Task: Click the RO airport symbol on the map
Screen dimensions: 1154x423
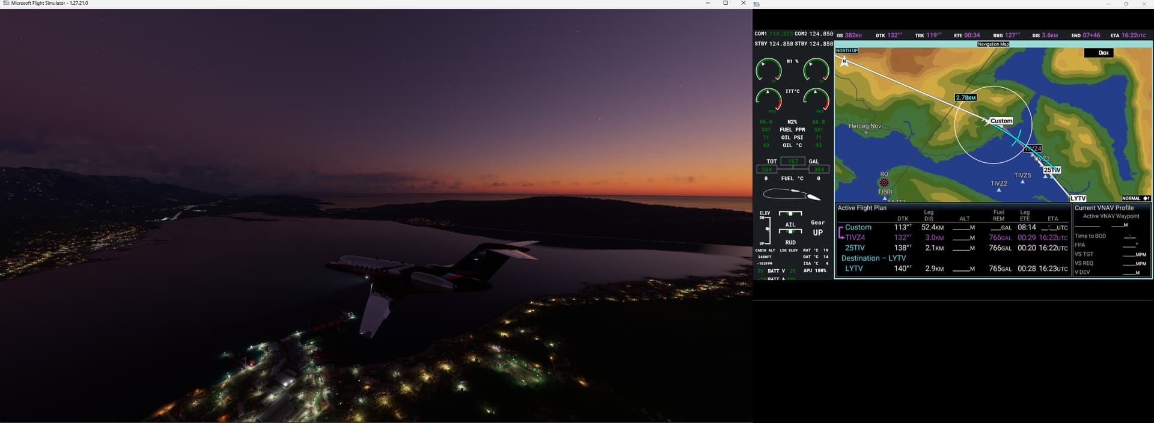Action: tap(884, 183)
